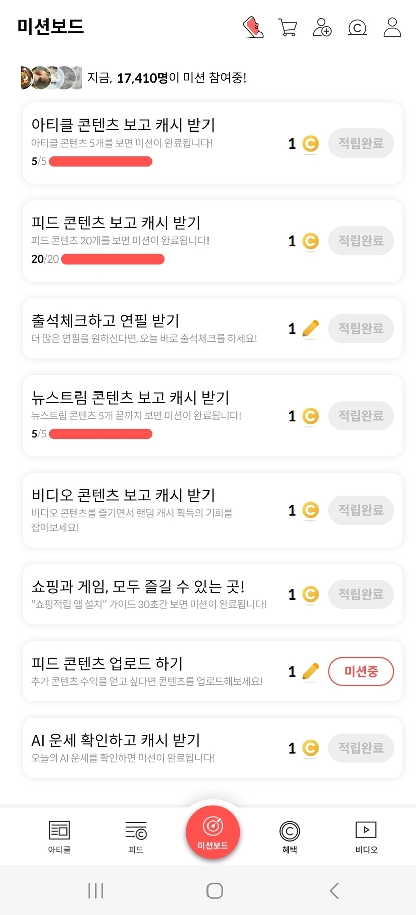Tap 적립완료 button on 아티클 콘텐츠 mission

pos(361,143)
